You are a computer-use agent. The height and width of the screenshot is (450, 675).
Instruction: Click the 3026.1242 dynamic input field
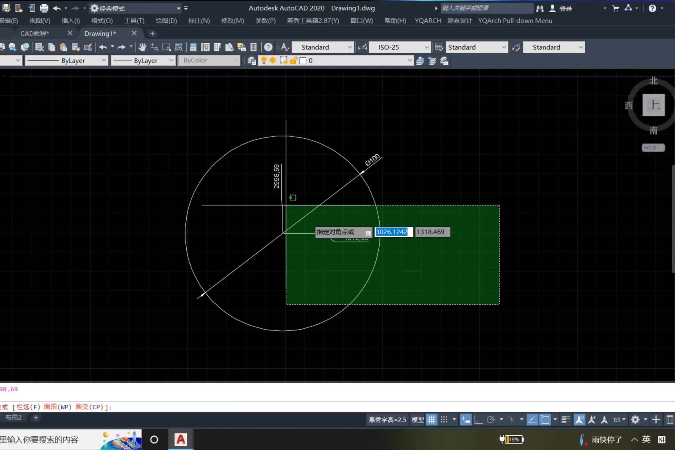point(394,232)
